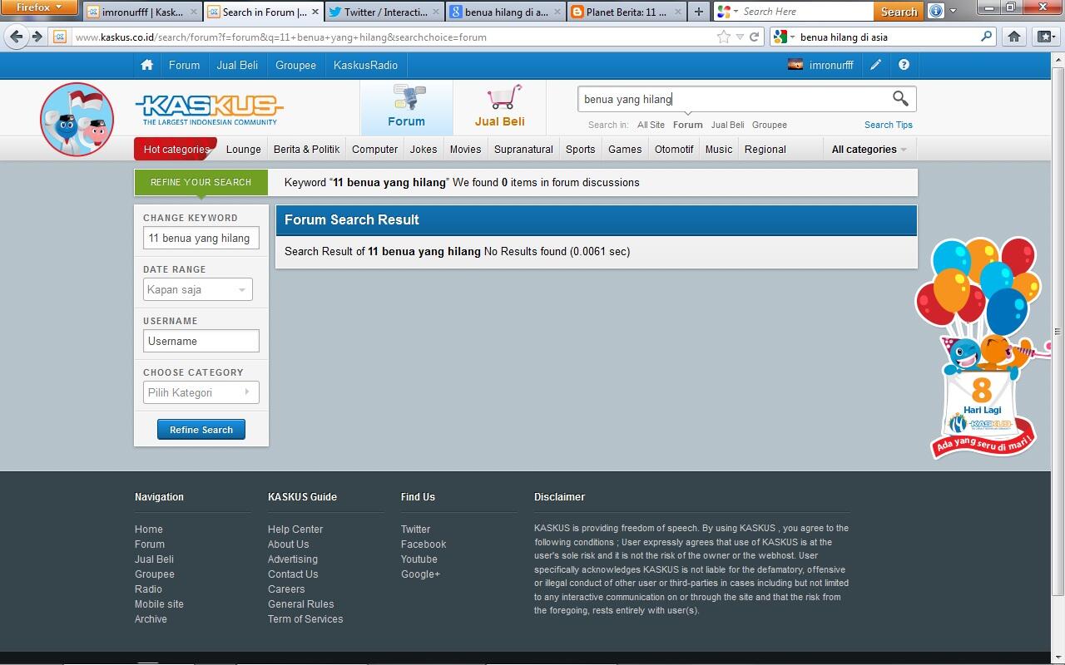The image size is (1065, 665).
Task: Open Mobile site footer link
Action: pyautogui.click(x=159, y=604)
